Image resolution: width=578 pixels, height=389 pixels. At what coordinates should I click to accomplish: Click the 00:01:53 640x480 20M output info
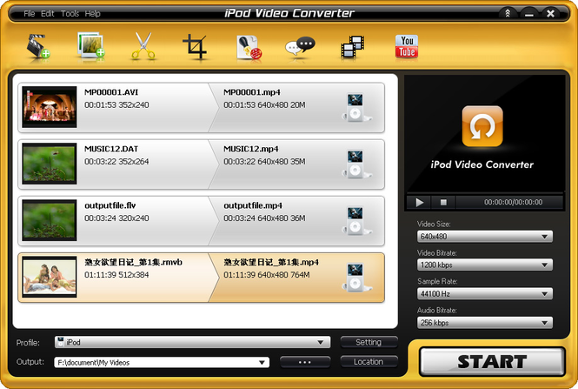pyautogui.click(x=264, y=104)
